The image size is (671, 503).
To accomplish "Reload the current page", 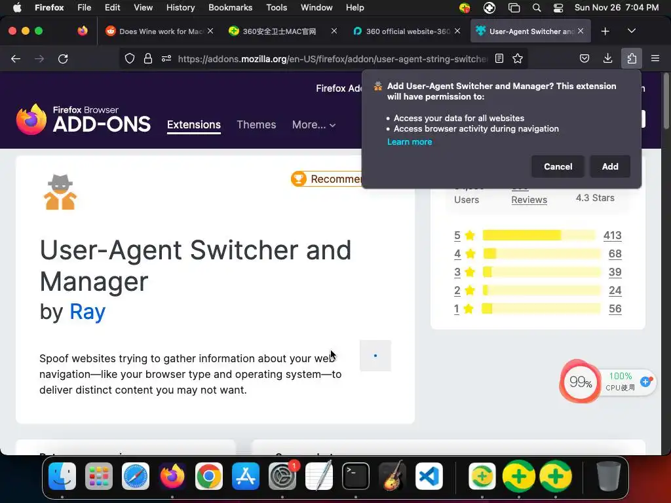I will pyautogui.click(x=63, y=58).
